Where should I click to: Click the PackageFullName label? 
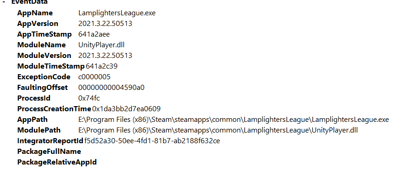(49, 152)
